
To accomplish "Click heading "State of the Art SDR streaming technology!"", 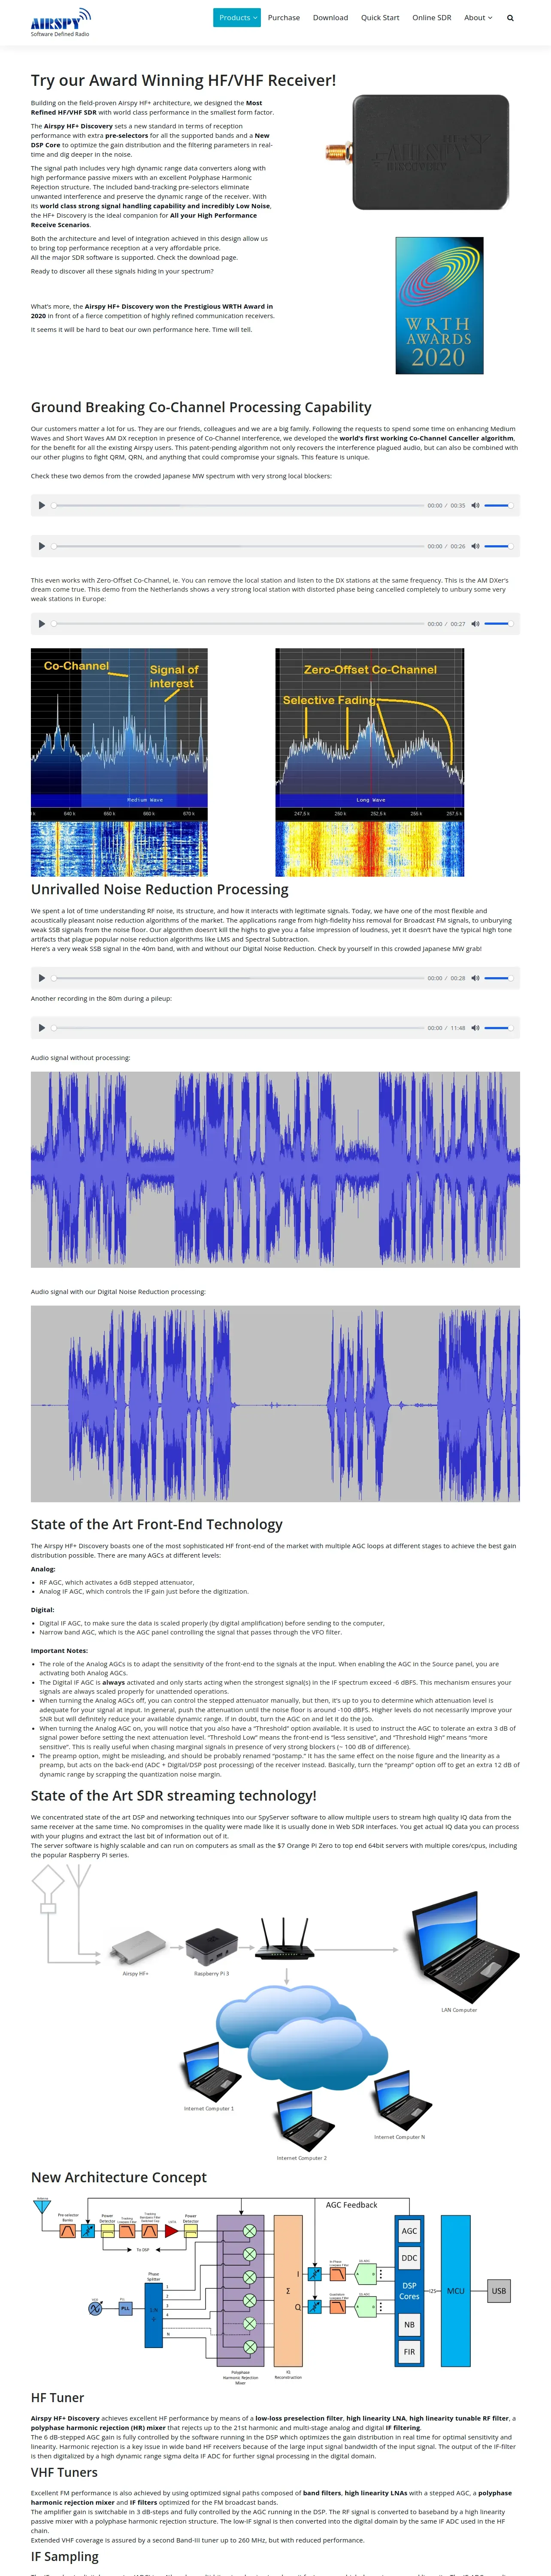I will (174, 1796).
